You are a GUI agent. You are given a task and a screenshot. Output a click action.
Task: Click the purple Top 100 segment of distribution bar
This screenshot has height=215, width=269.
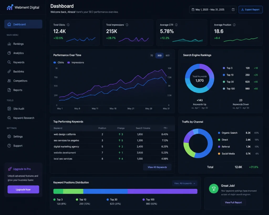coord(162,191)
